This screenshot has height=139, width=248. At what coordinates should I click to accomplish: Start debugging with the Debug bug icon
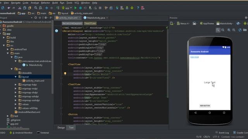click(x=81, y=8)
